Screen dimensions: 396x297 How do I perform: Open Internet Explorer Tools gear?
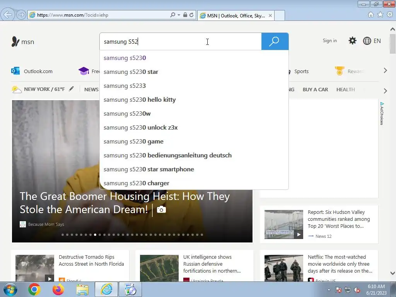390,15
